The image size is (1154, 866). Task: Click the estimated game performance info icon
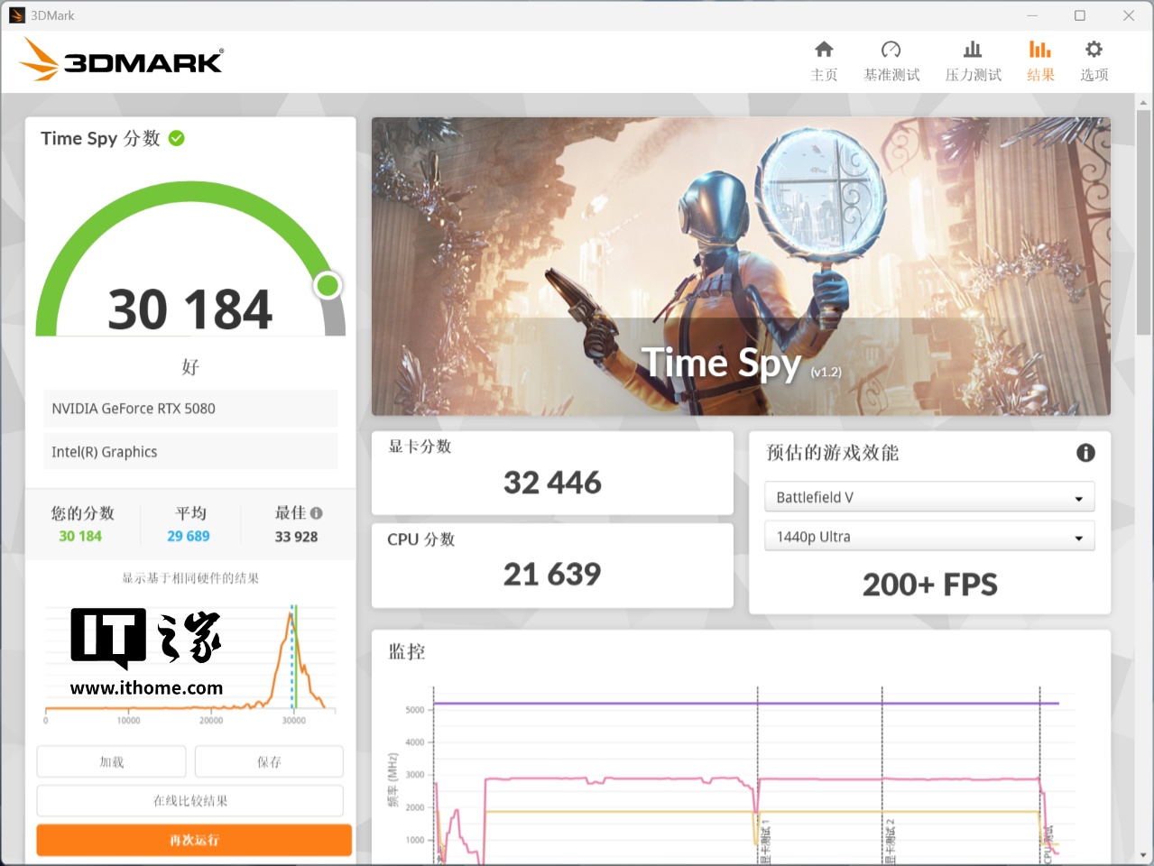pos(1085,453)
